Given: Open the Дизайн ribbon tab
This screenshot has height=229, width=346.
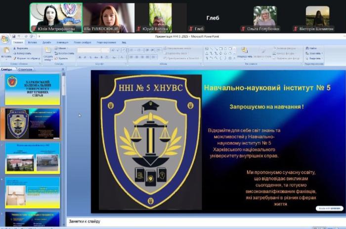Looking at the screenshot, I should coord(46,42).
